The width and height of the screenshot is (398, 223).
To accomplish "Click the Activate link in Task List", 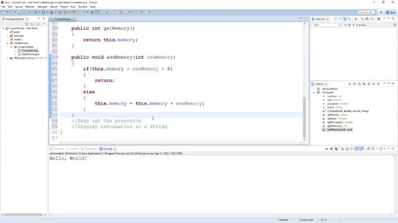I will (x=361, y=25).
